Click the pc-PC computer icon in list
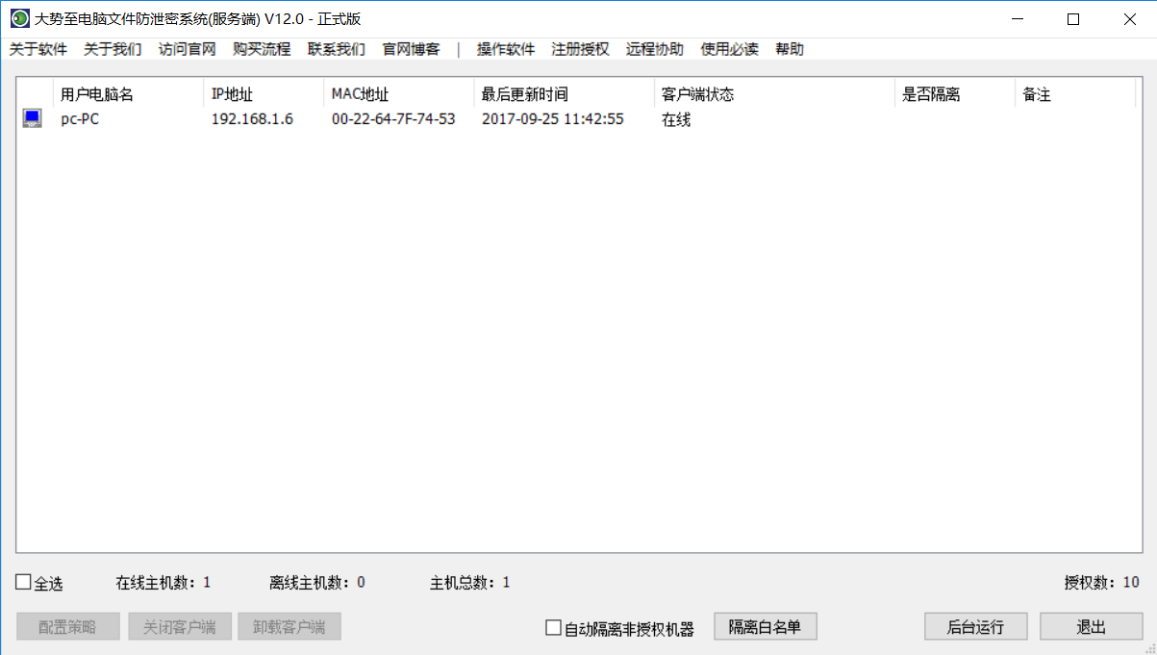This screenshot has height=655, width=1157. click(x=33, y=119)
